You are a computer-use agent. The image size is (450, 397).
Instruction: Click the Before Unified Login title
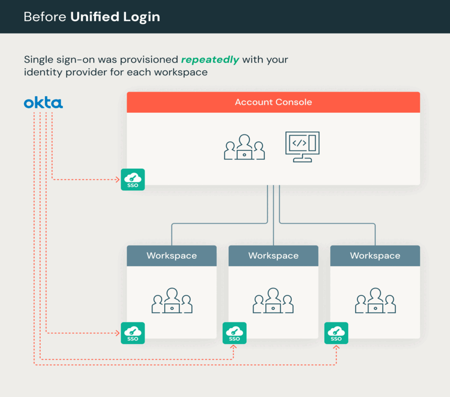coord(91,16)
